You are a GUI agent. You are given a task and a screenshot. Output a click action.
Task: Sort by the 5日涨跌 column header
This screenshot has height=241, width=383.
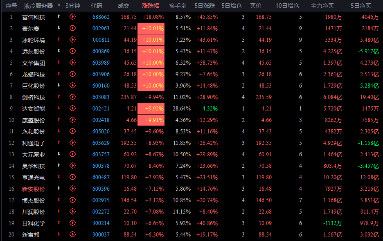coord(205,6)
